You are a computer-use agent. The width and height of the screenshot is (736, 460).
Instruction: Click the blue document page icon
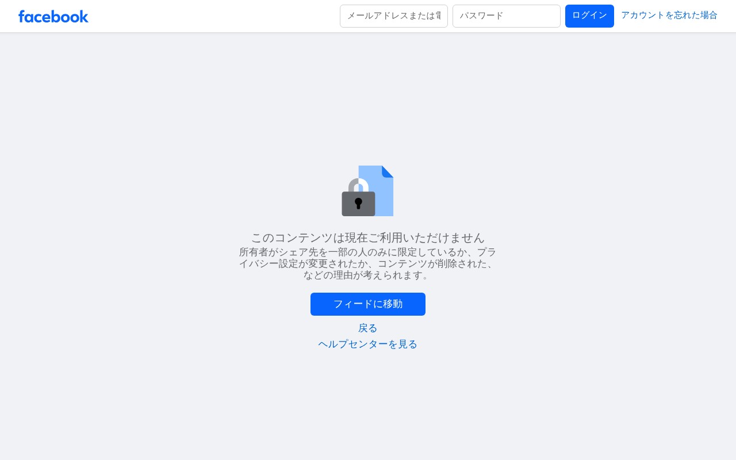point(376,191)
